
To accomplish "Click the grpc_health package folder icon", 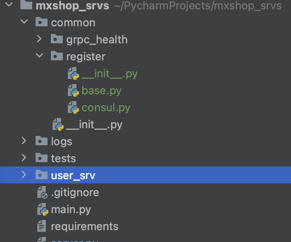I will click(x=57, y=39).
